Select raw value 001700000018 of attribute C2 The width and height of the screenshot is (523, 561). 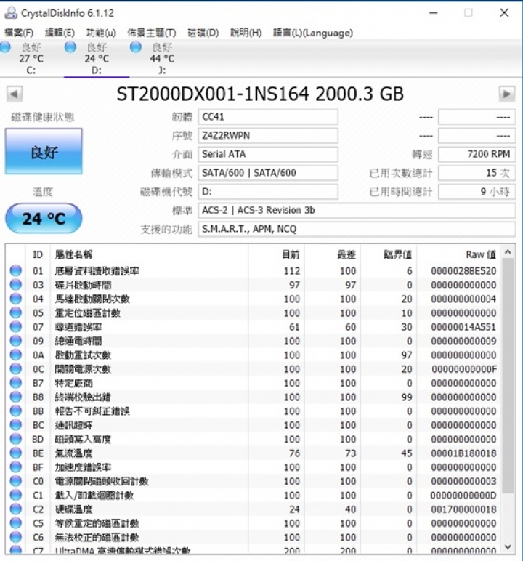pos(463,509)
